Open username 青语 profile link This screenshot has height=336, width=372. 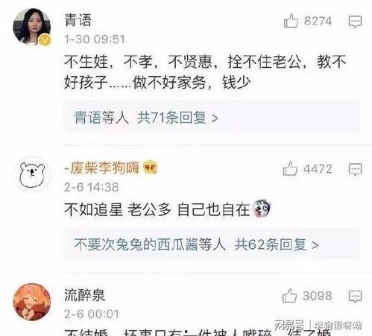click(78, 20)
